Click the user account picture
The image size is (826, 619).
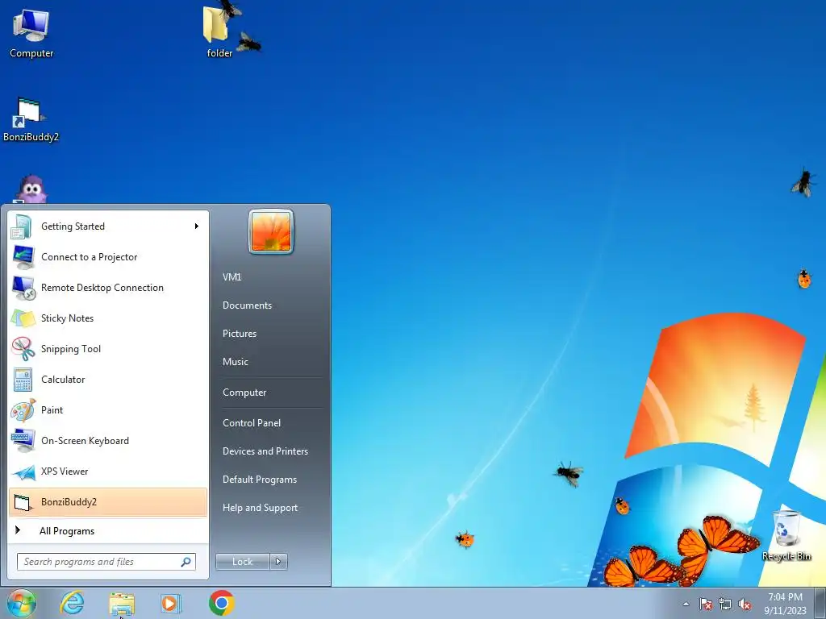(271, 231)
